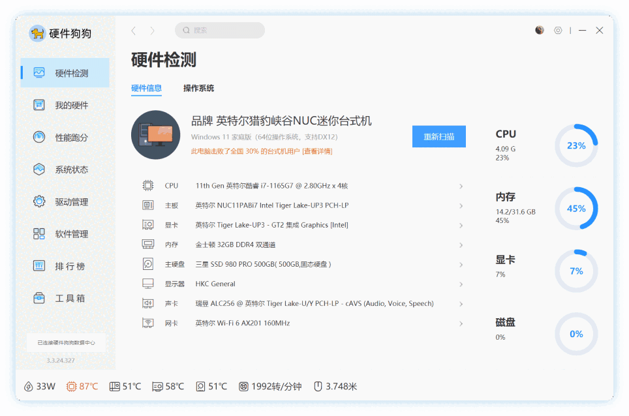Image resolution: width=629 pixels, height=416 pixels.
Task: Focus the 搜索 search field
Action: pos(220,30)
